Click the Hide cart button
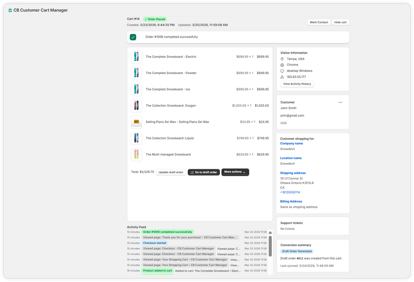414x282 pixels. [340, 23]
